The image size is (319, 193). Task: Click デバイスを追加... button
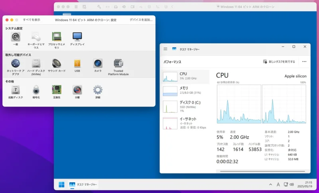point(141,20)
